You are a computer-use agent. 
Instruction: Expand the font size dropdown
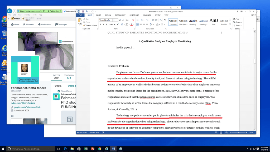[117, 20]
